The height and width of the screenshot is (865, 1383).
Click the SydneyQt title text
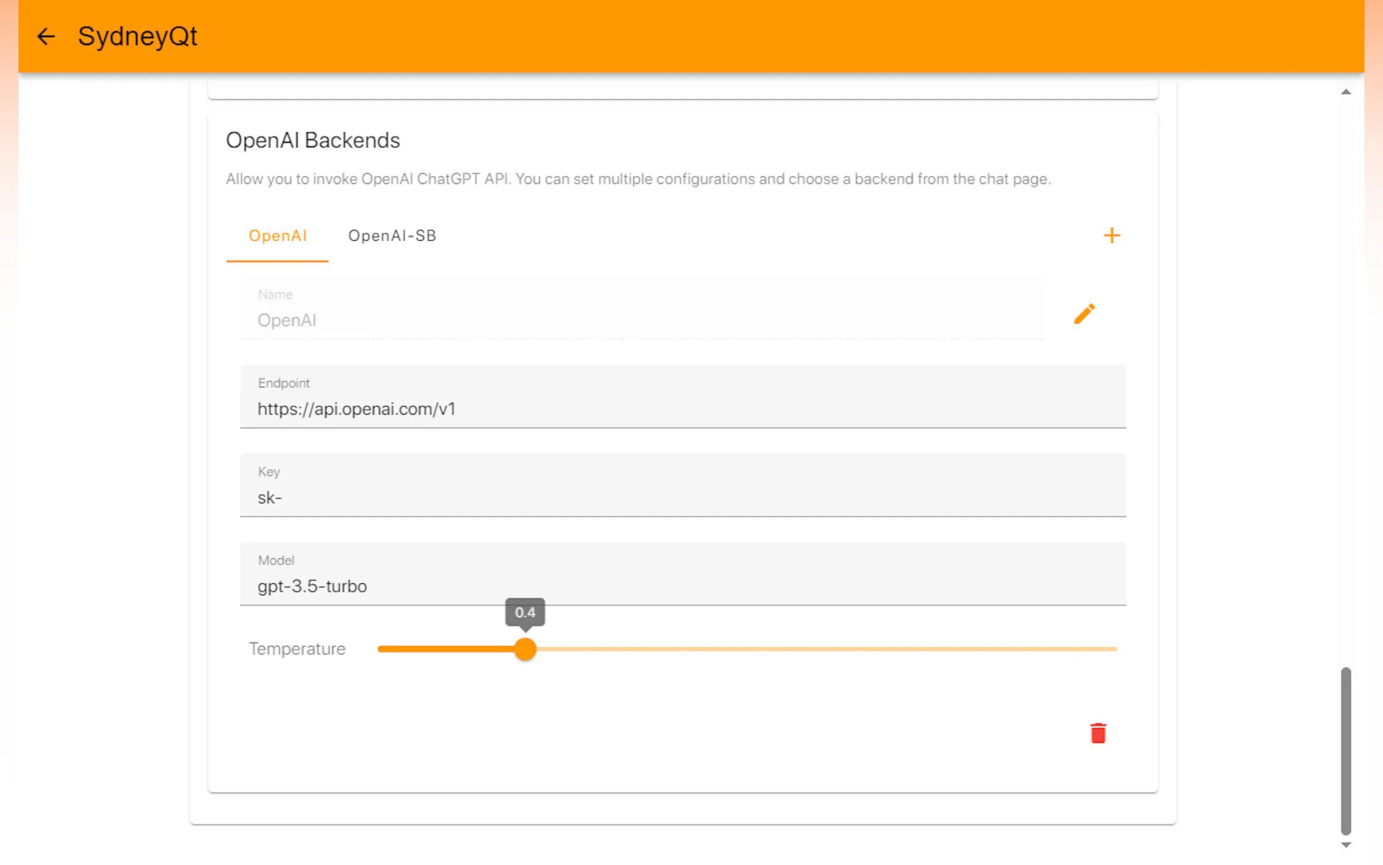[137, 36]
